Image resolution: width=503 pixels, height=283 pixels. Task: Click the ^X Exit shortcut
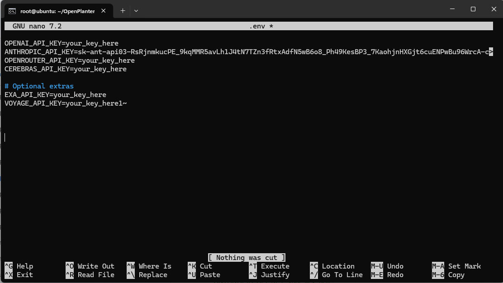19,275
